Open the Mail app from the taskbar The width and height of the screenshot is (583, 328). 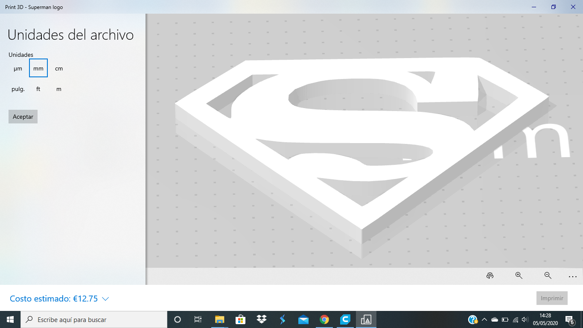click(303, 319)
